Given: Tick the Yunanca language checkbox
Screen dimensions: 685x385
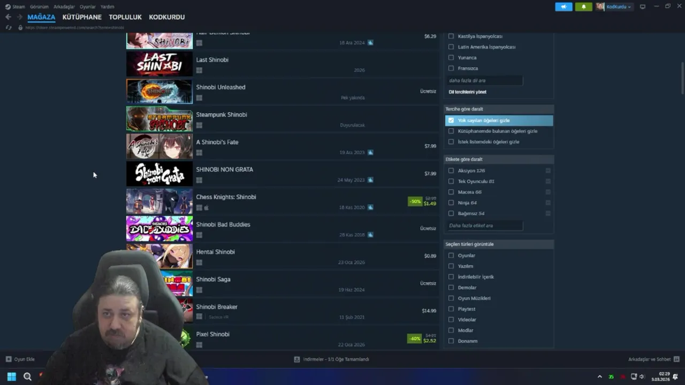Looking at the screenshot, I should pyautogui.click(x=451, y=58).
